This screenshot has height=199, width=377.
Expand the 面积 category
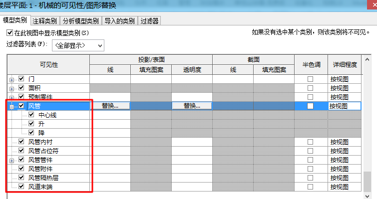tap(11, 89)
